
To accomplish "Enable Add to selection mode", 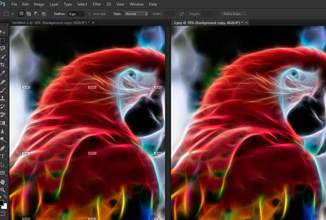I will pyautogui.click(x=28, y=13).
